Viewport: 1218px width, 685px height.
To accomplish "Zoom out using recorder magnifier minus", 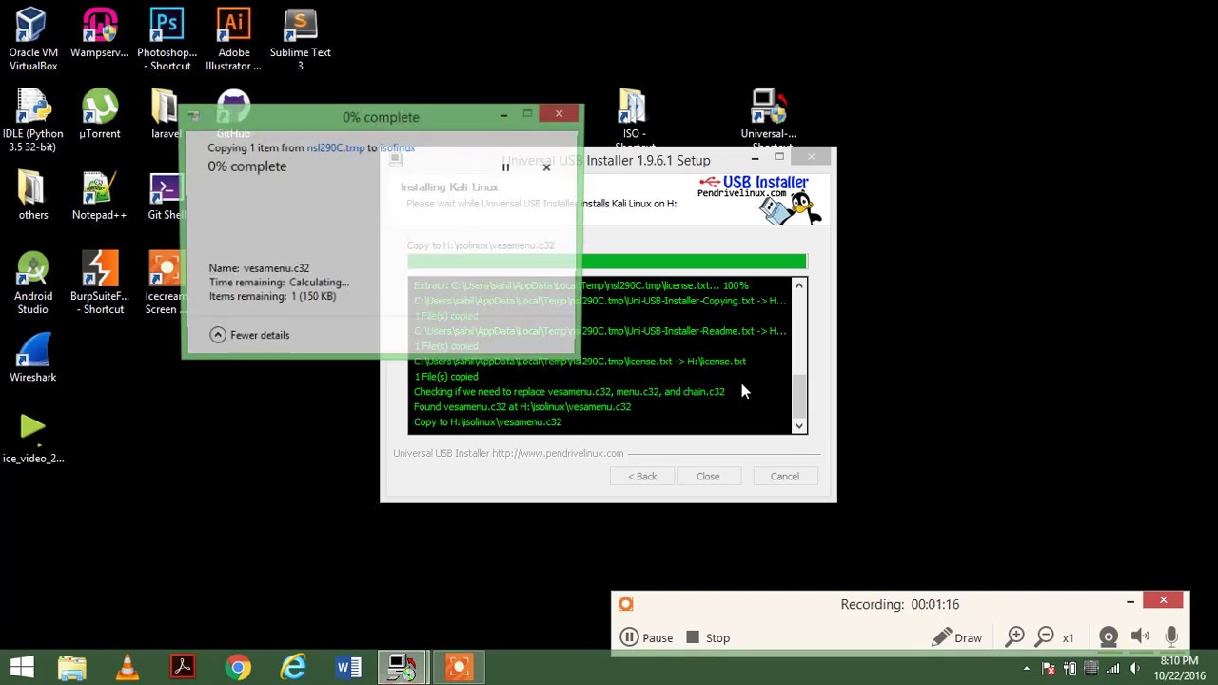I will point(1045,636).
